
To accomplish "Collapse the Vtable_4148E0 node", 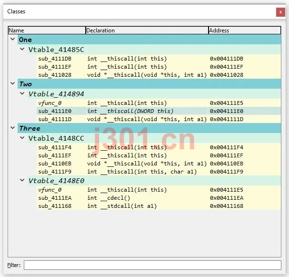I will coord(22,180).
